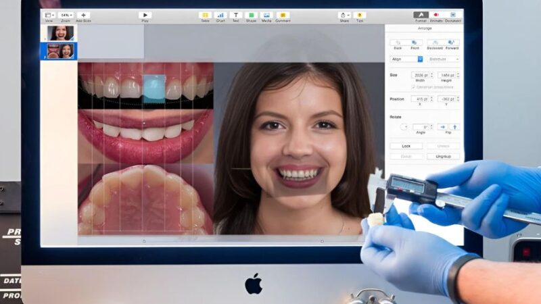Click the Y position field
Screen dimensions: 541x304
point(446,99)
